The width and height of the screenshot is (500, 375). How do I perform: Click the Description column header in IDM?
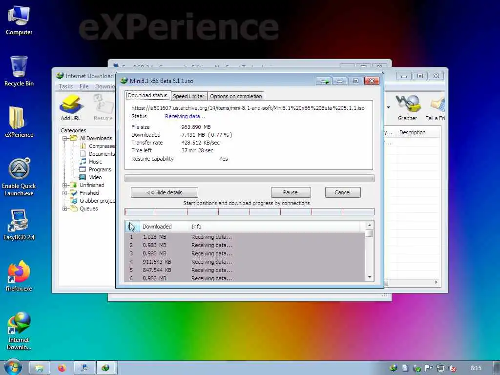[412, 132]
